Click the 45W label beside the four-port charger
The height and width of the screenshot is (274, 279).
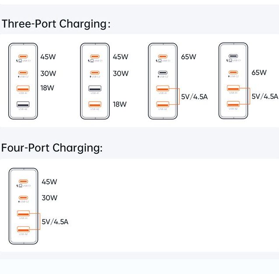[49, 182]
